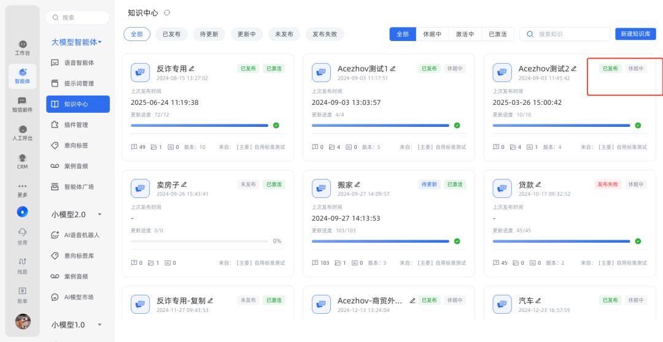The image size is (663, 342).
Task: Expand the 大模型智能体 dropdown header
Action: pos(77,42)
